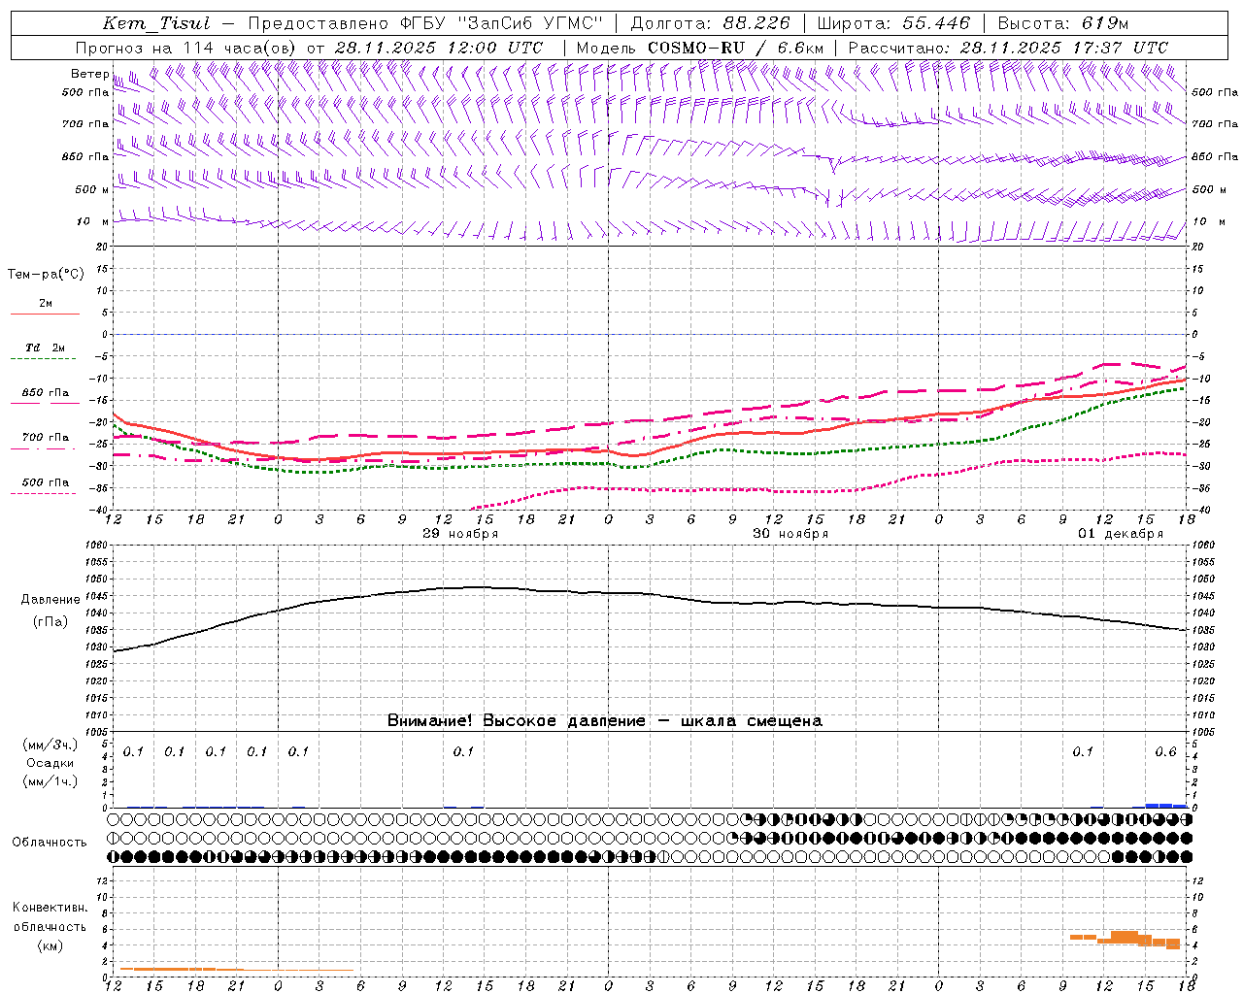The height and width of the screenshot is (994, 1243).
Task: Click the "Давление" pressure panel label
Action: [x=50, y=600]
